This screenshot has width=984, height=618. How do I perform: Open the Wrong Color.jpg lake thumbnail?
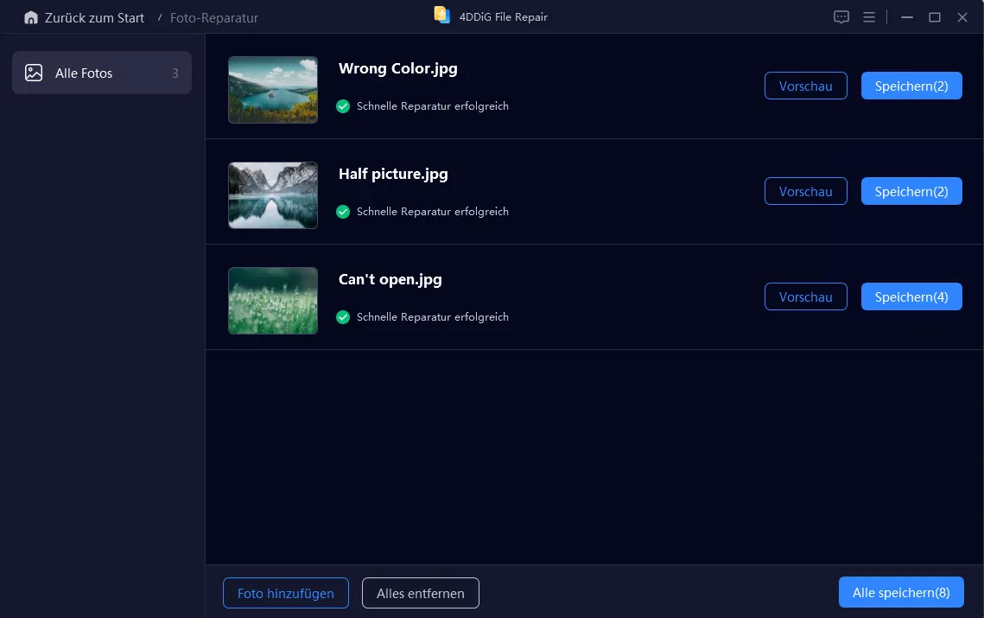[273, 90]
